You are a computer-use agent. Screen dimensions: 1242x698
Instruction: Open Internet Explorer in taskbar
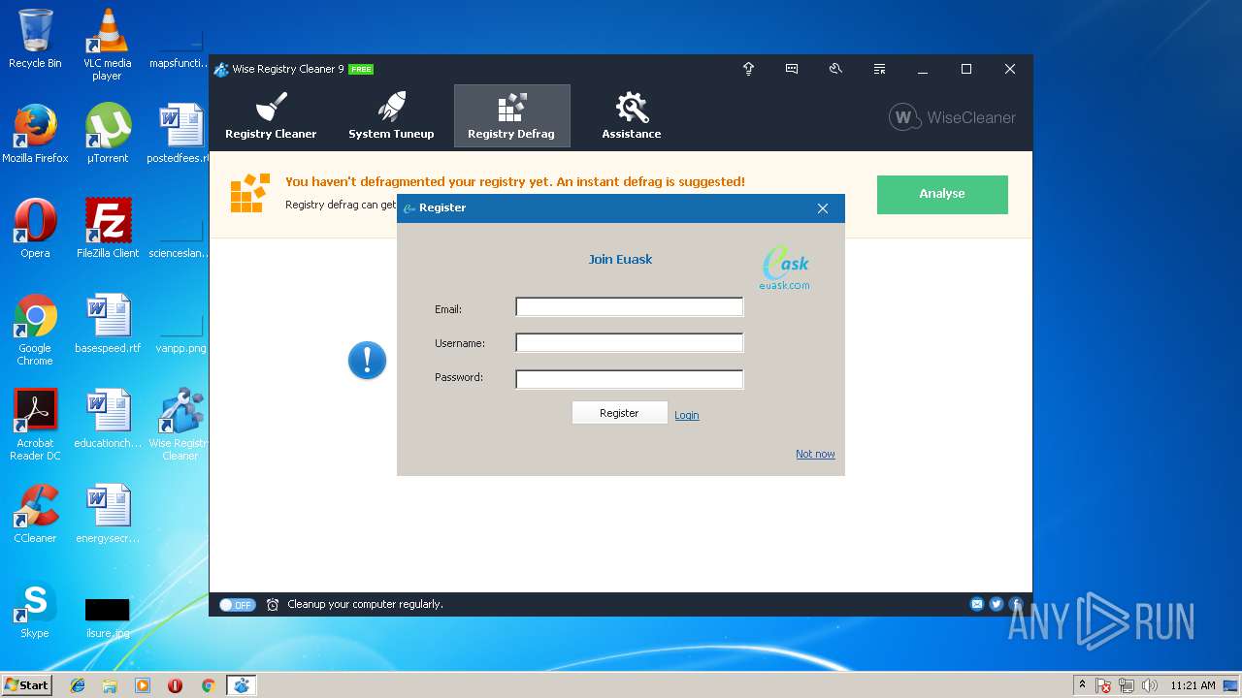point(78,685)
